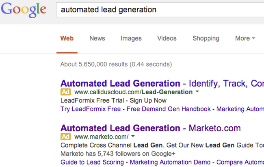The width and height of the screenshot is (264, 167).
Task: Click the Ad badge beside calliduscloud.com URL
Action: coord(66,92)
